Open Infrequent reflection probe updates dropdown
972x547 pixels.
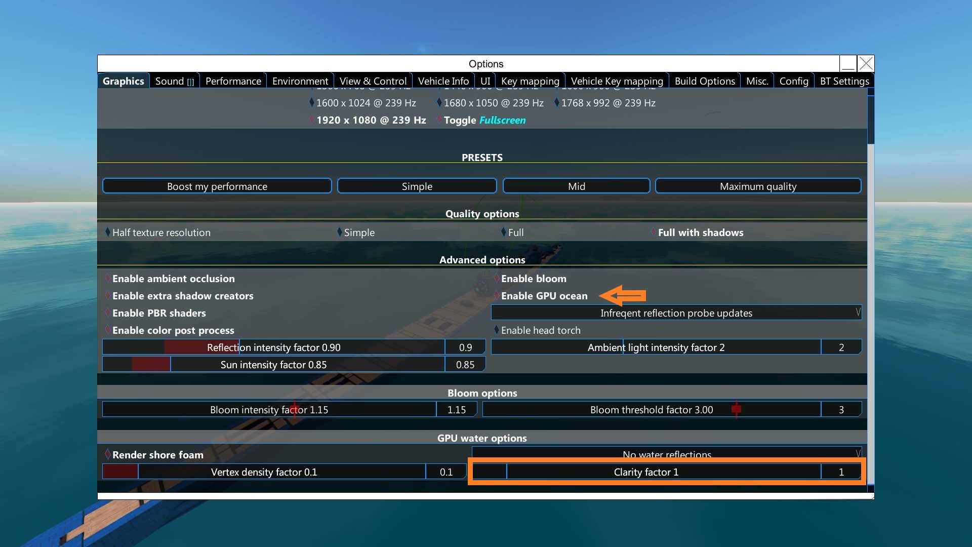coord(676,313)
